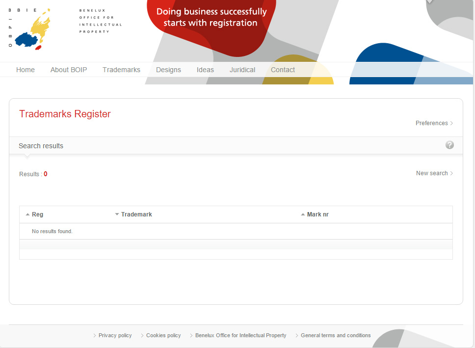475x348 pixels.
Task: Open the Ideas menu
Action: coord(206,70)
